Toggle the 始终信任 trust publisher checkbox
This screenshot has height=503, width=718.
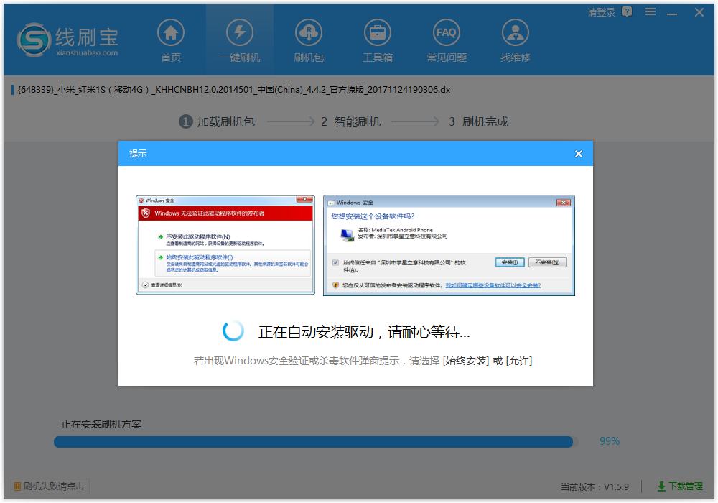coord(335,262)
